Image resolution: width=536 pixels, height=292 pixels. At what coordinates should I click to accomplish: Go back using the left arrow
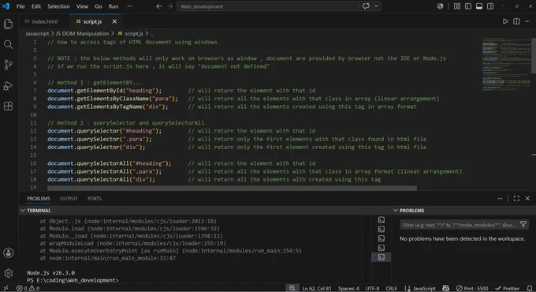[x=159, y=6]
